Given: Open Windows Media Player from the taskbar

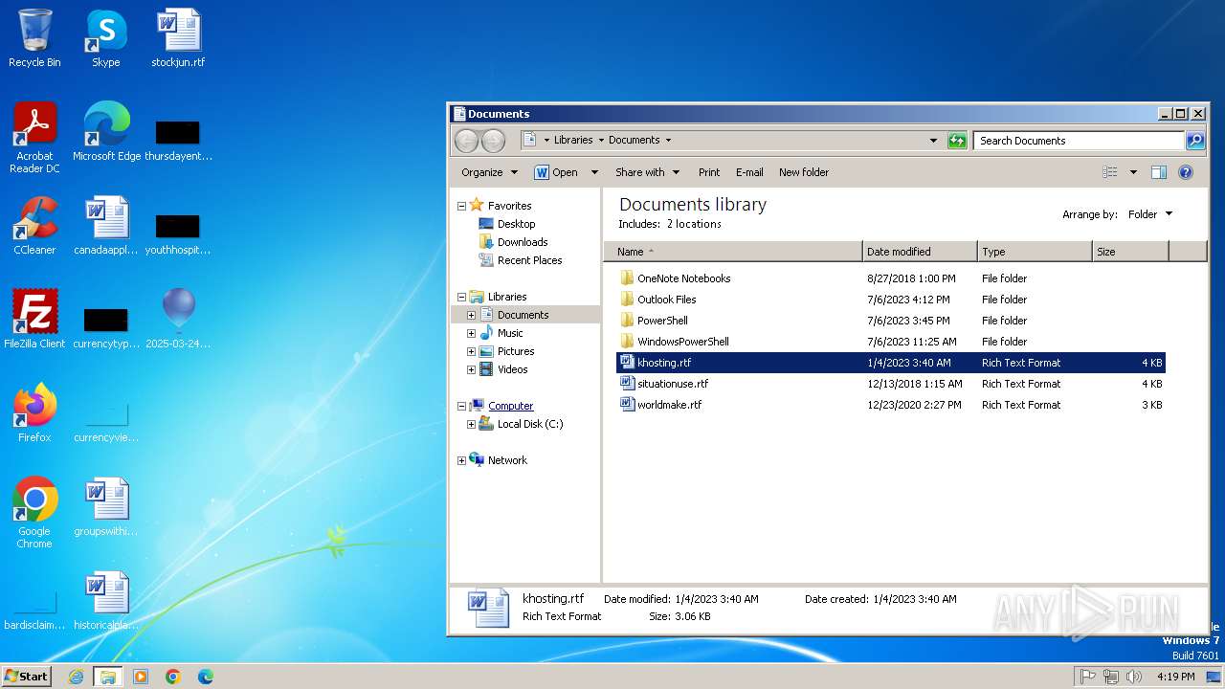Looking at the screenshot, I should click(141, 677).
